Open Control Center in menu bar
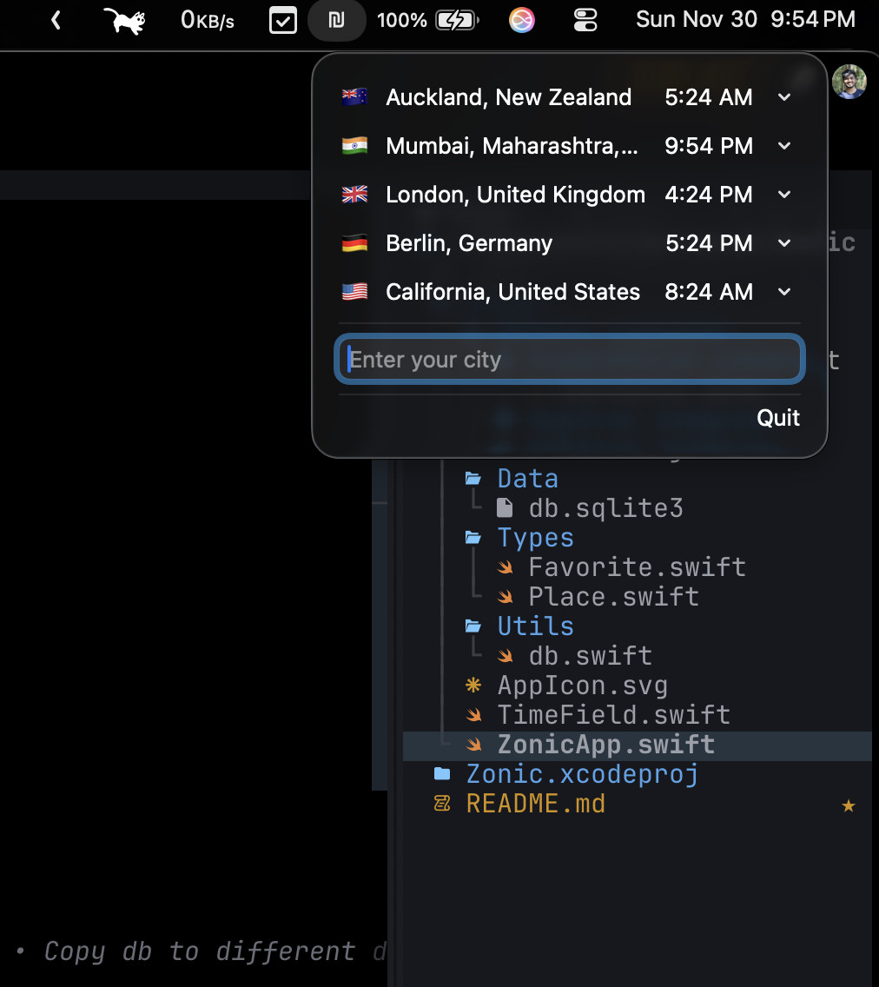The image size is (879, 987). click(x=586, y=20)
